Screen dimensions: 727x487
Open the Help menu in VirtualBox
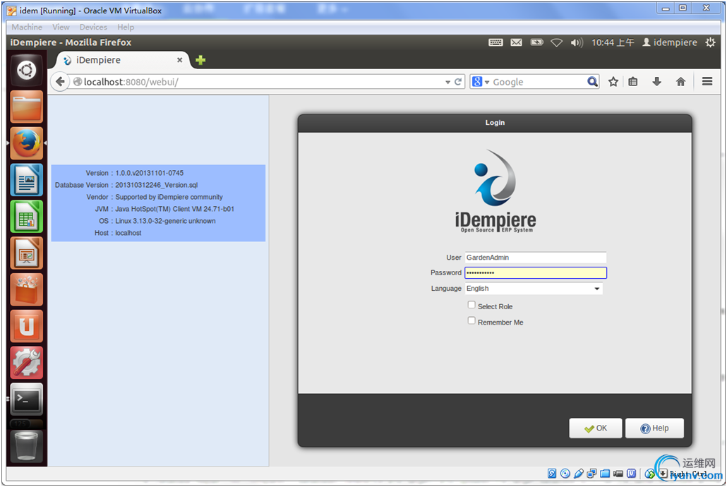click(x=125, y=27)
